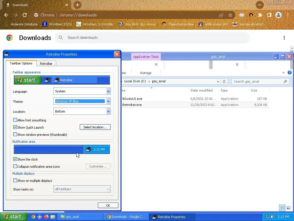The width and height of the screenshot is (294, 221).
Task: Uncheck Show Quick Launch
Action: [15, 127]
